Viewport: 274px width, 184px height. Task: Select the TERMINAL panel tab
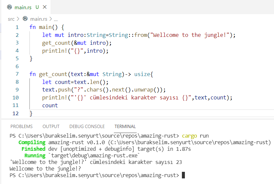[125, 126]
